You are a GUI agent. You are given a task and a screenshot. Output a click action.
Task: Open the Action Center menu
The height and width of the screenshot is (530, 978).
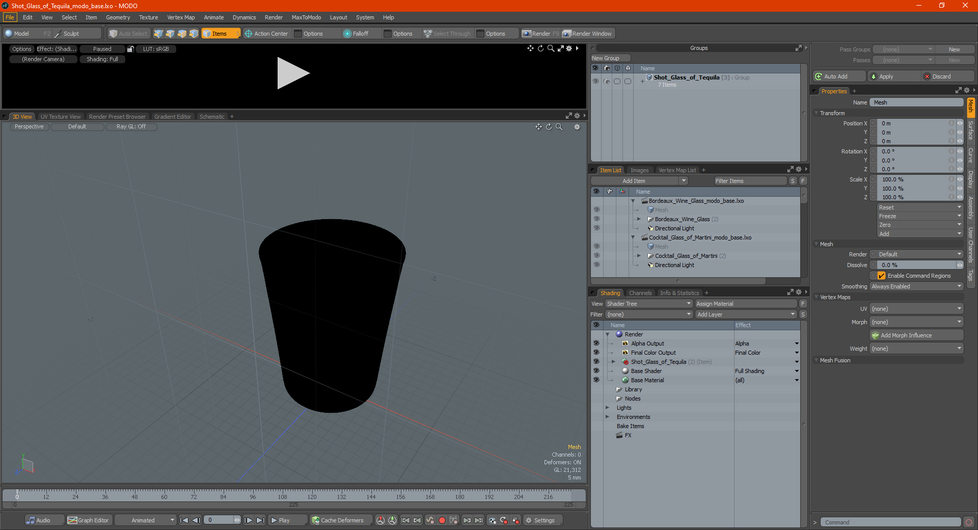(x=266, y=34)
